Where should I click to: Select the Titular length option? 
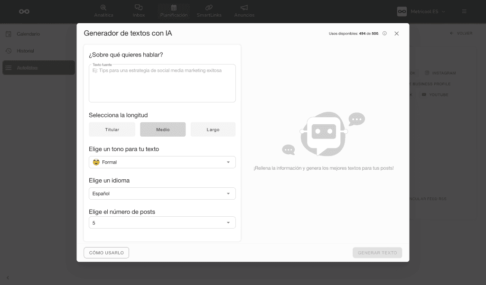click(112, 129)
